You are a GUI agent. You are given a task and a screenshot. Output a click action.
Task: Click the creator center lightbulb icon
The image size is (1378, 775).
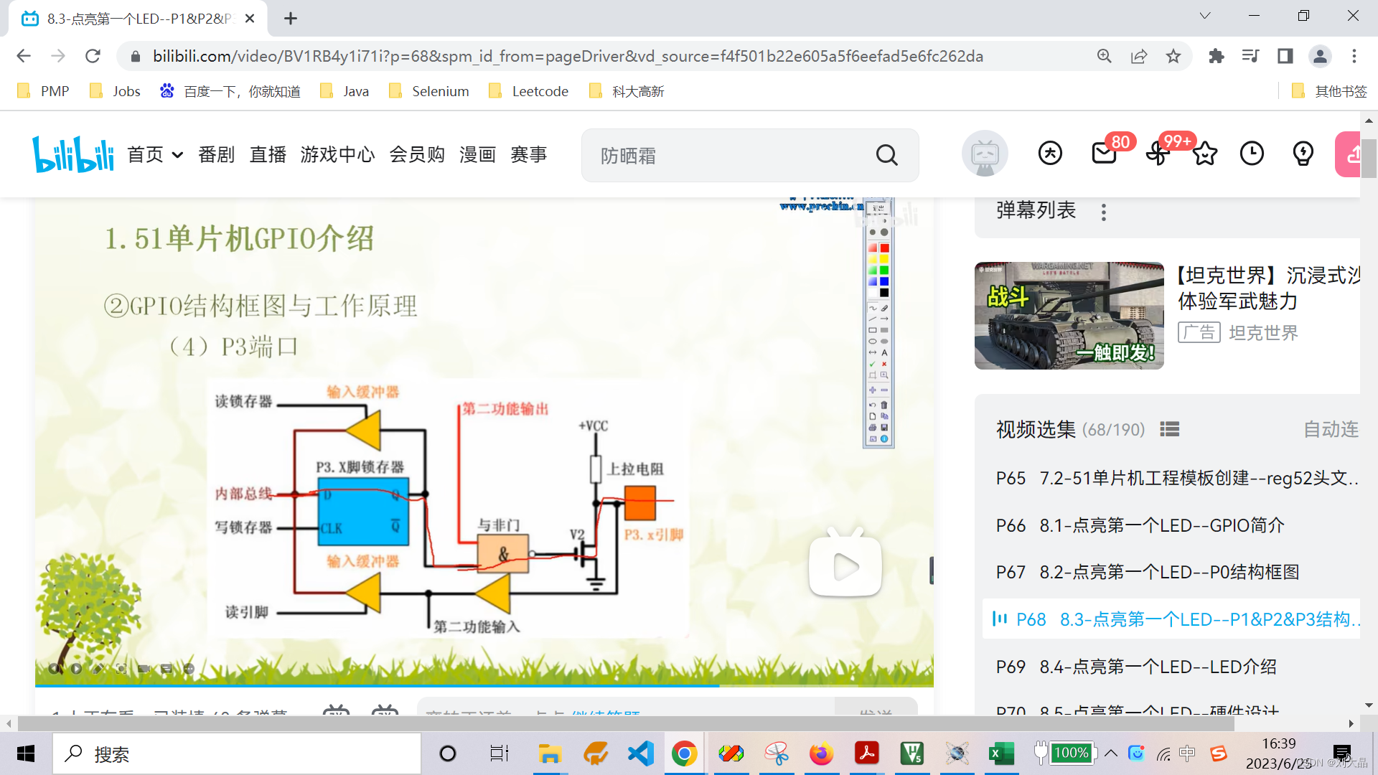click(x=1302, y=154)
